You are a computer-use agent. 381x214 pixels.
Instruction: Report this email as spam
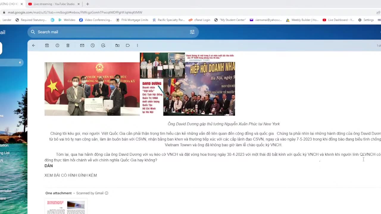[57, 45]
